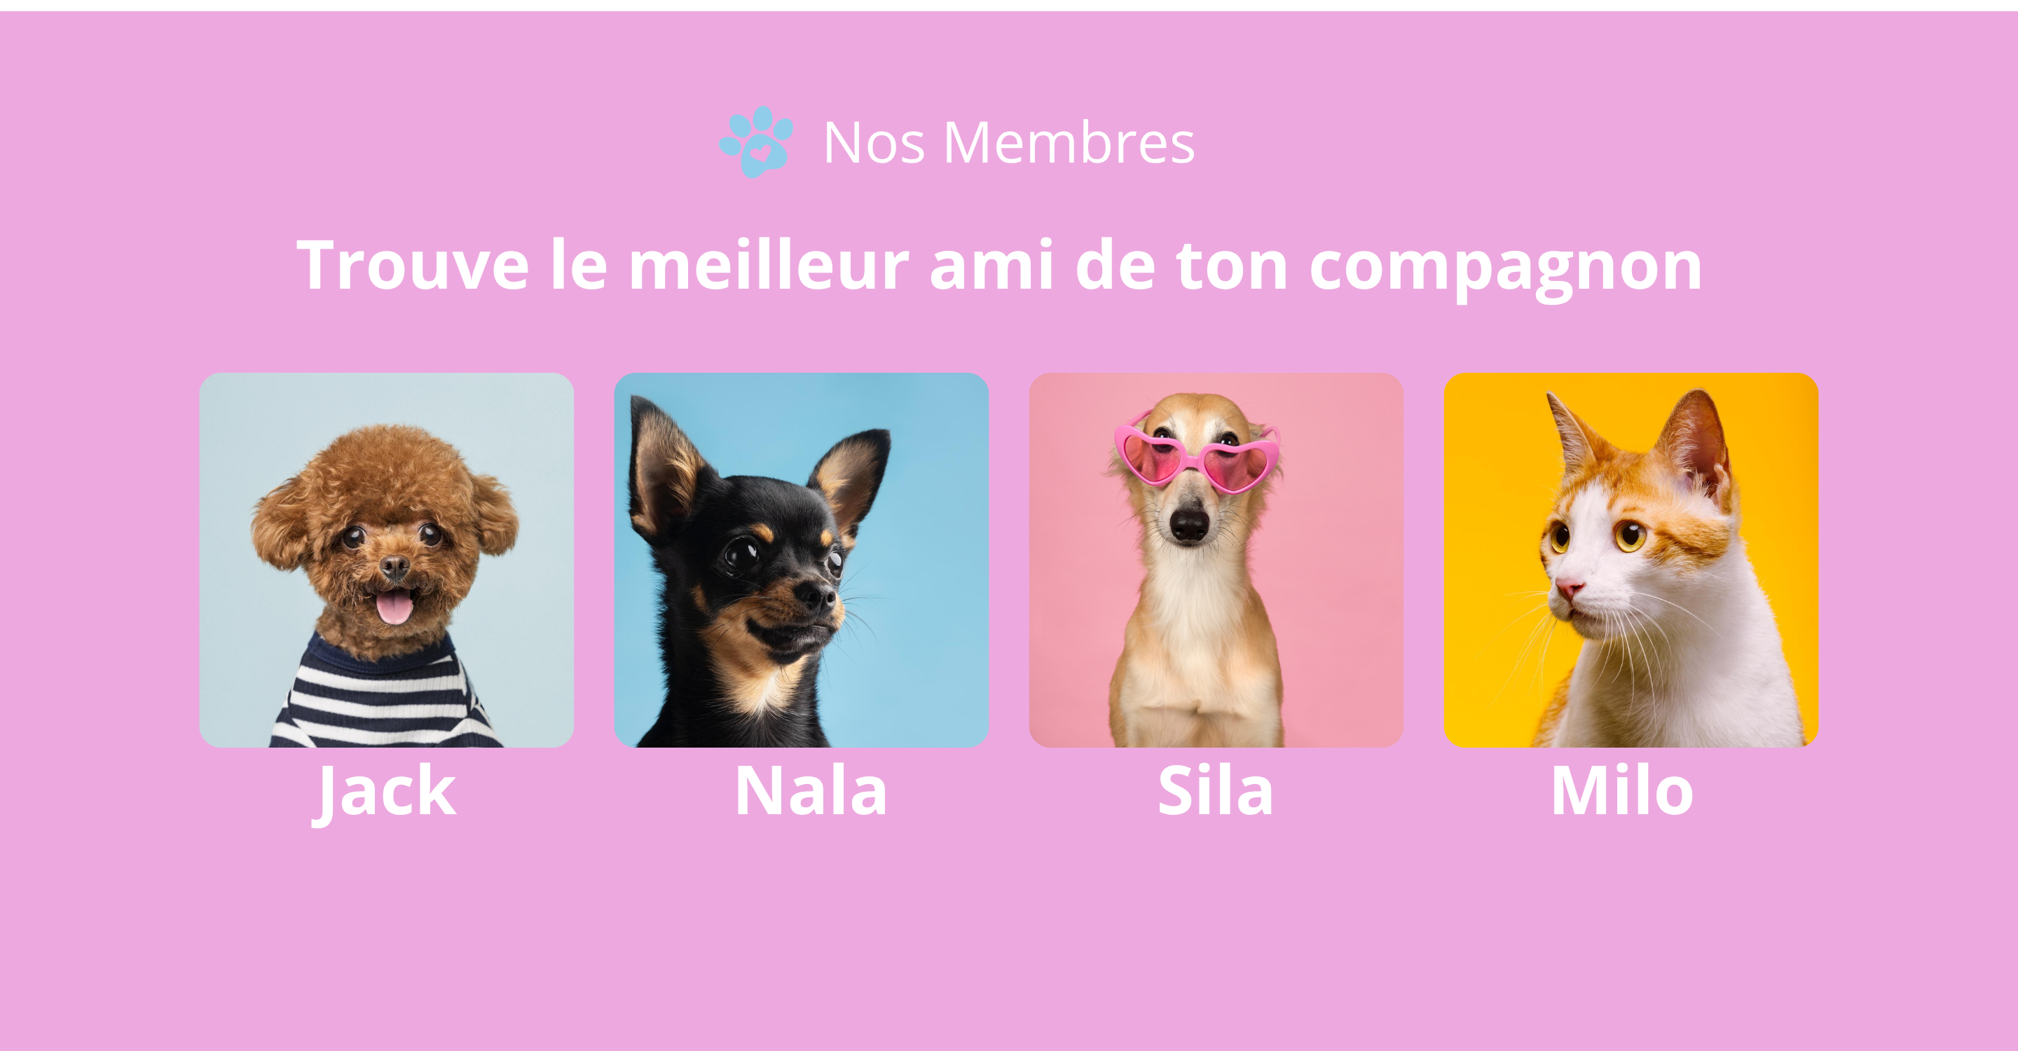Open Sila's photo with heart sunglasses
The width and height of the screenshot is (2018, 1051).
[x=1216, y=559]
